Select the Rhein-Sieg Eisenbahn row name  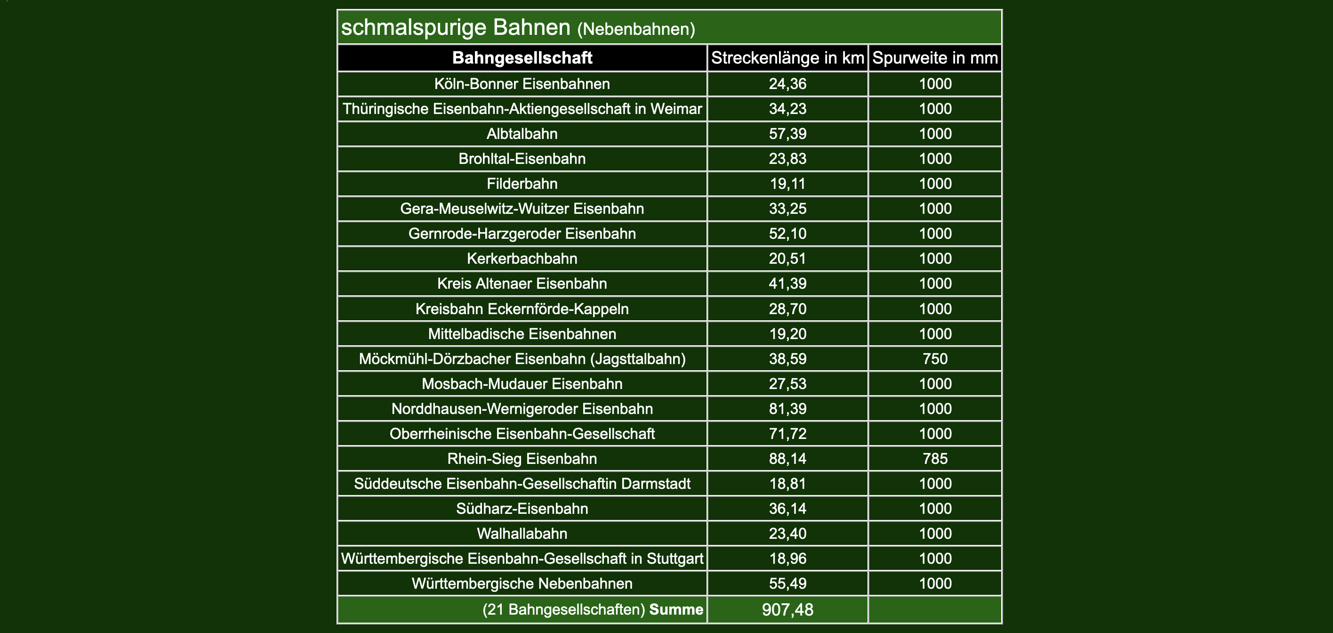[x=522, y=459]
